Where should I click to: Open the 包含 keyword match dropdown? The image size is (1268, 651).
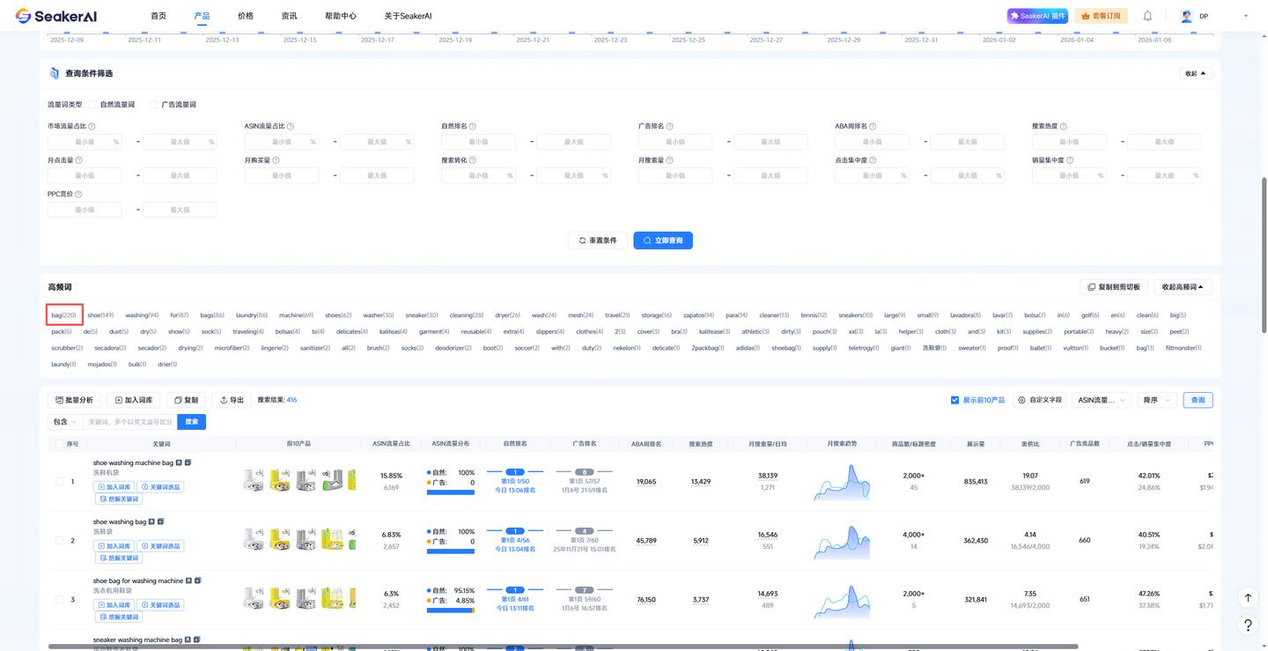[63, 422]
